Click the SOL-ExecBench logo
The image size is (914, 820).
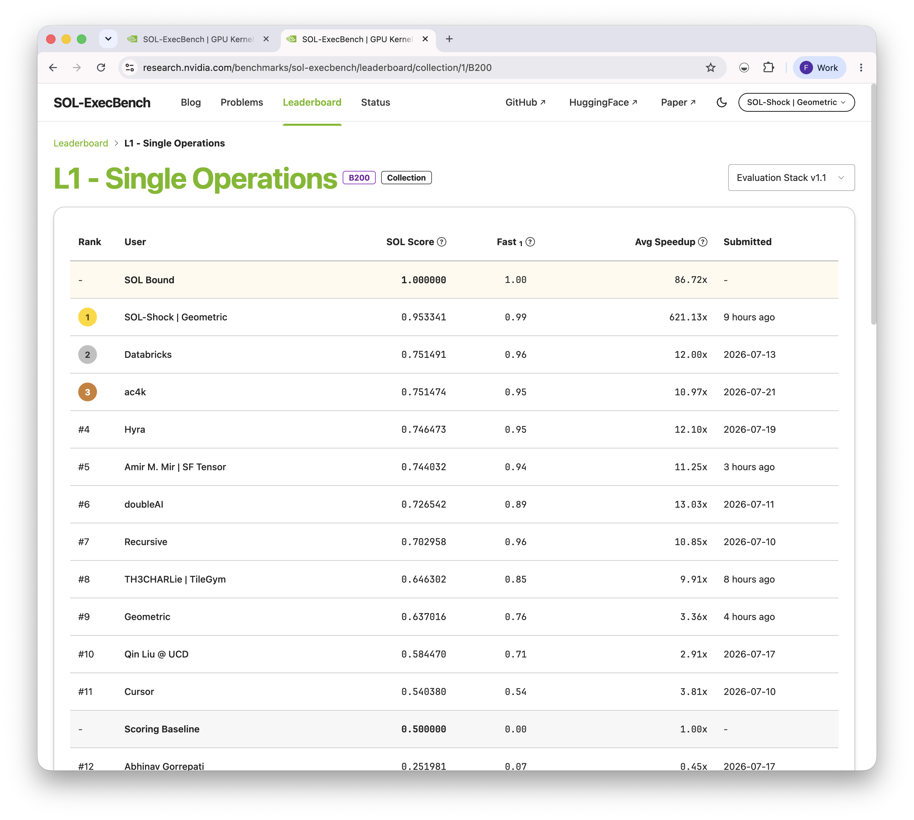tap(102, 102)
